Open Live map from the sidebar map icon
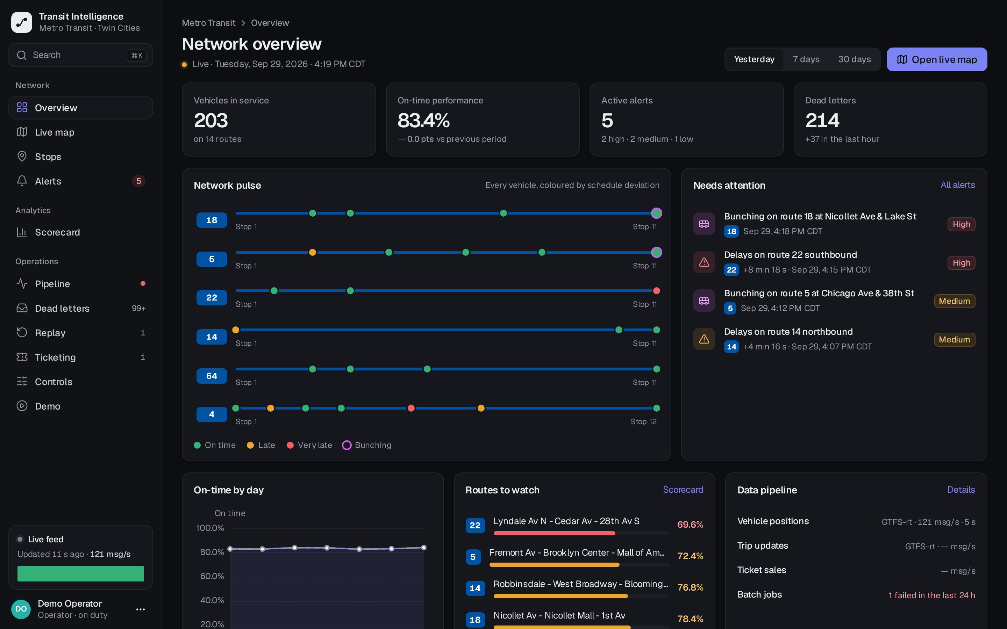This screenshot has height=629, width=1007. tap(22, 132)
